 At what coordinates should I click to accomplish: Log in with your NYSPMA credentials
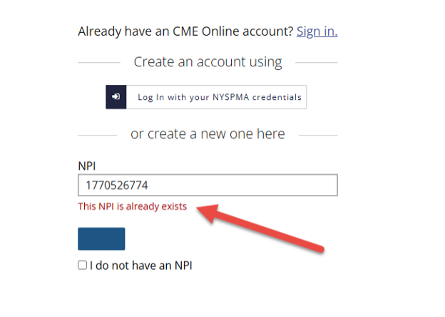206,97
